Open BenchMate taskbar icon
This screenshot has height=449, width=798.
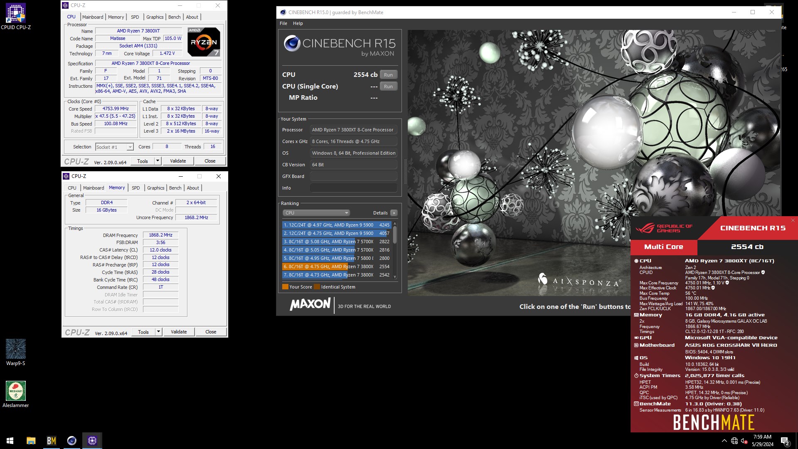point(52,441)
